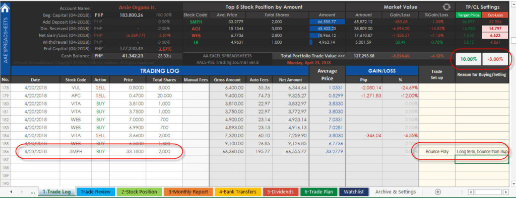This screenshot has width=516, height=198.
Task: Click the Cut-Loss red header
Action: 496,15
